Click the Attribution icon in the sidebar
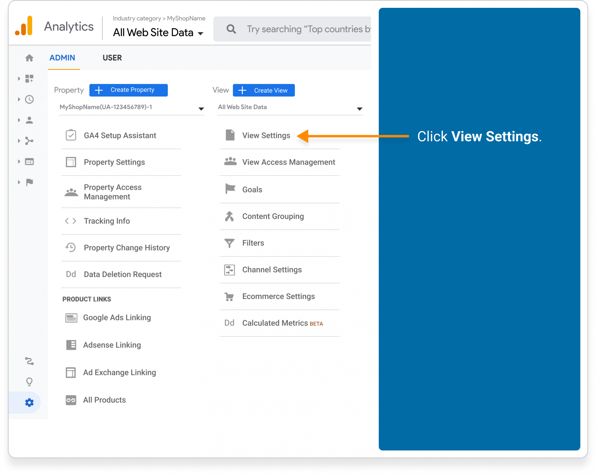This screenshot has height=474, width=596. (29, 361)
